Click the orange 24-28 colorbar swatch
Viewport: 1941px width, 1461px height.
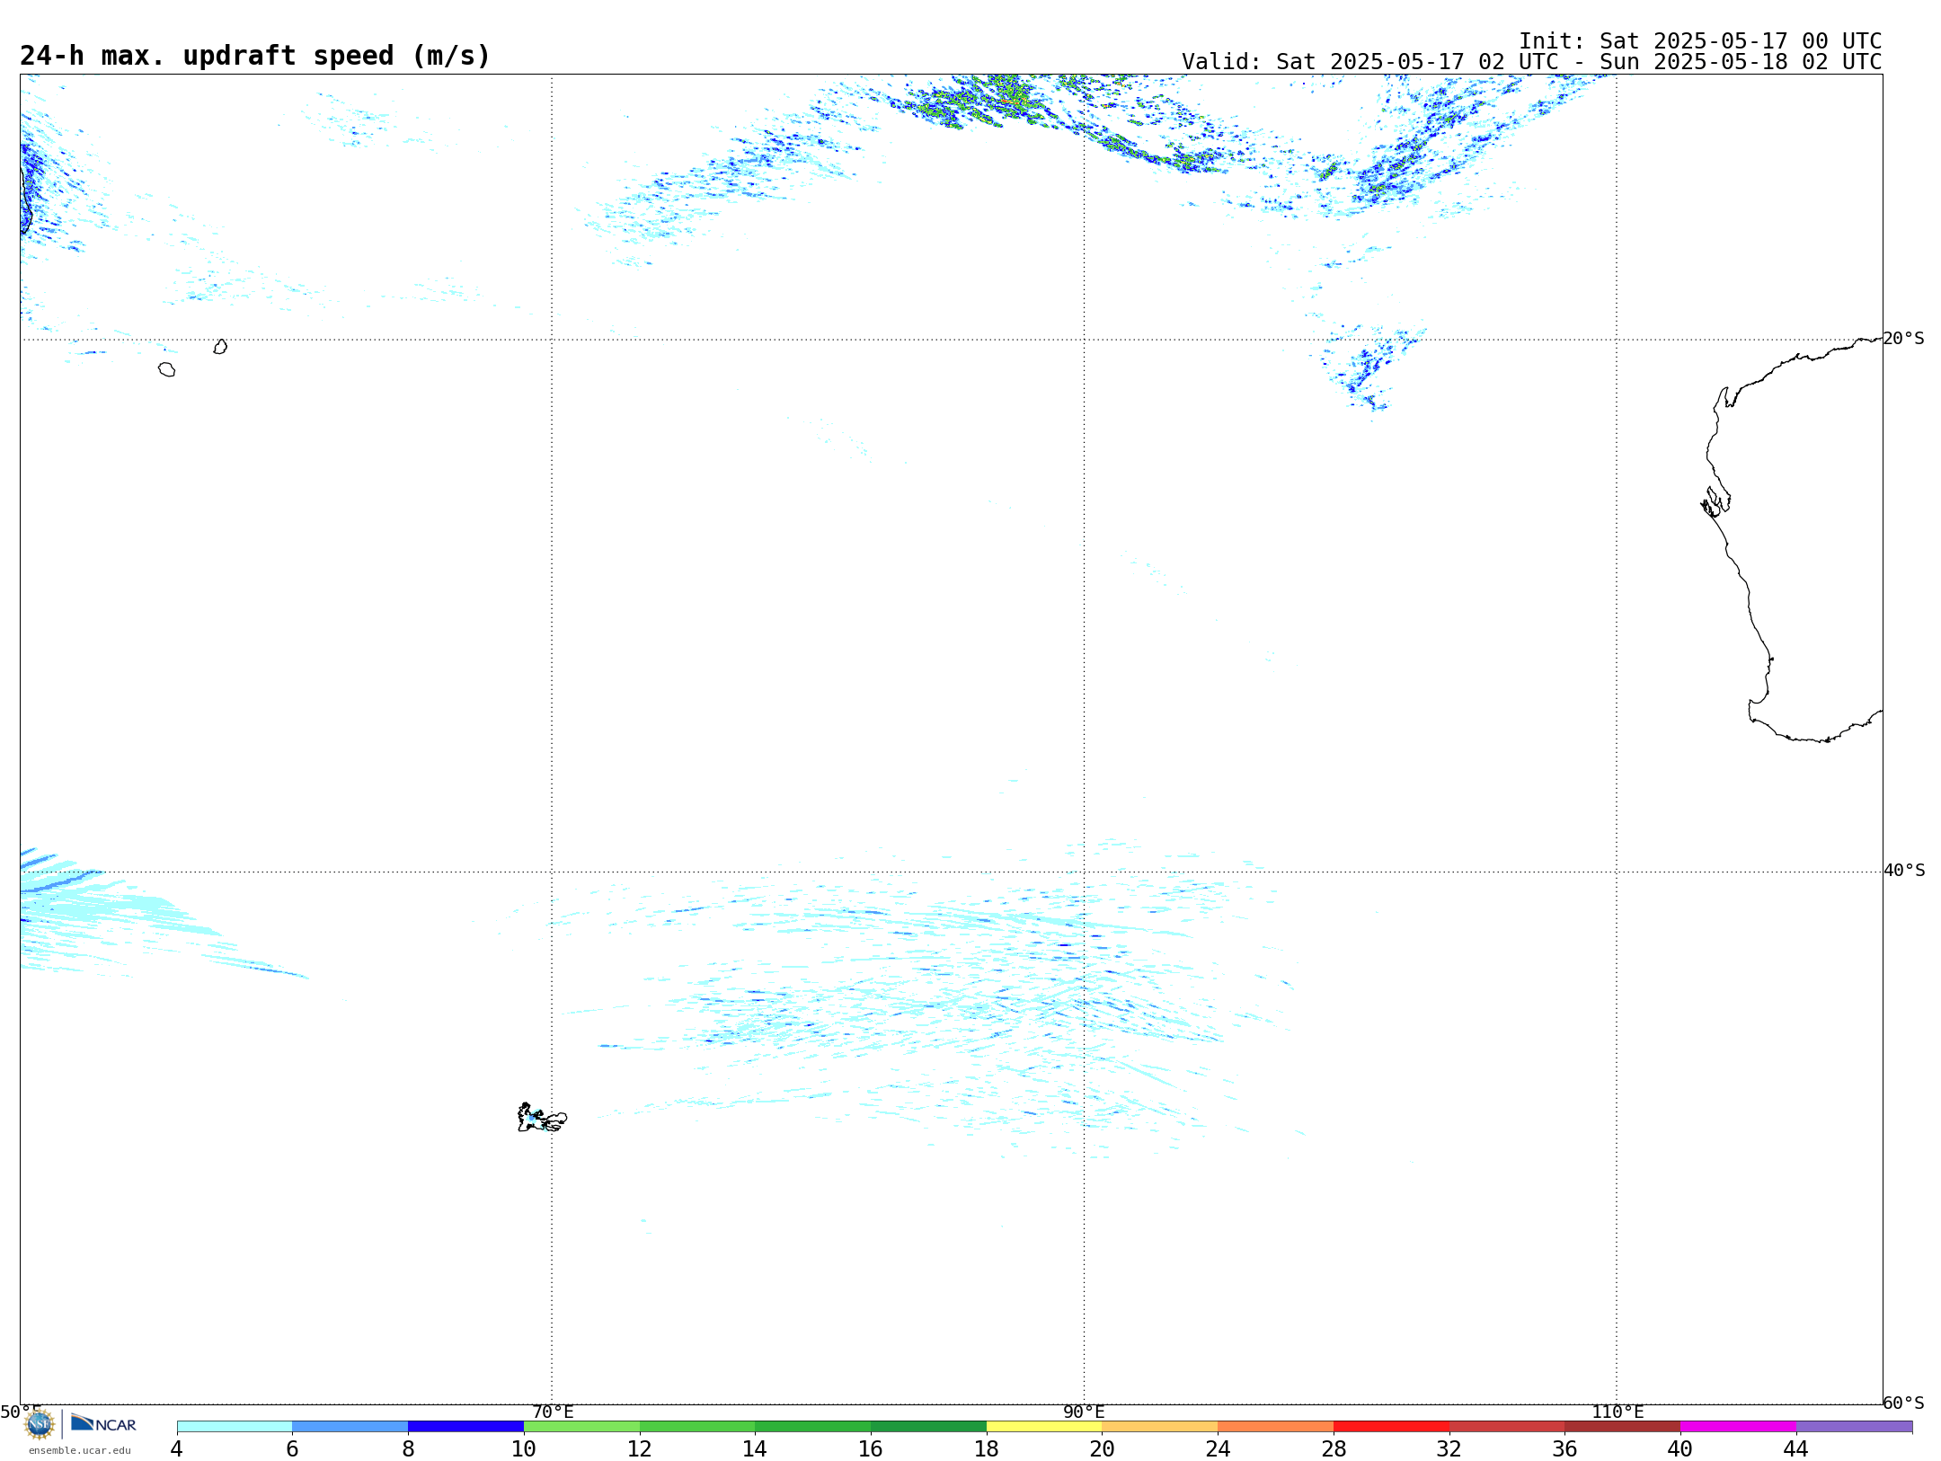(x=1276, y=1427)
